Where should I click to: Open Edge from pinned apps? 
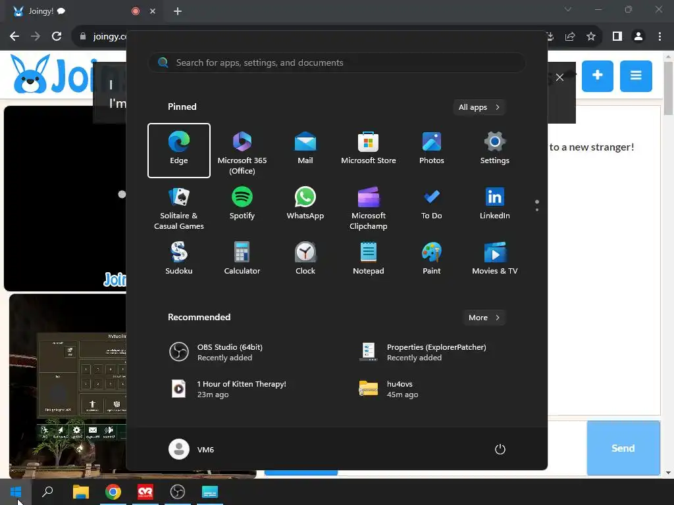pyautogui.click(x=179, y=151)
